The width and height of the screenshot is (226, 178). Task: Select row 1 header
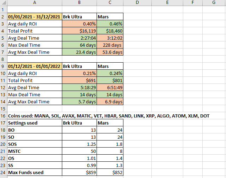point(4,10)
